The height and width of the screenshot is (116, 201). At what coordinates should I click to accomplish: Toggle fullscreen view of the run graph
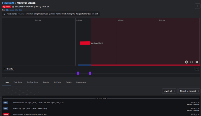(x=191, y=62)
